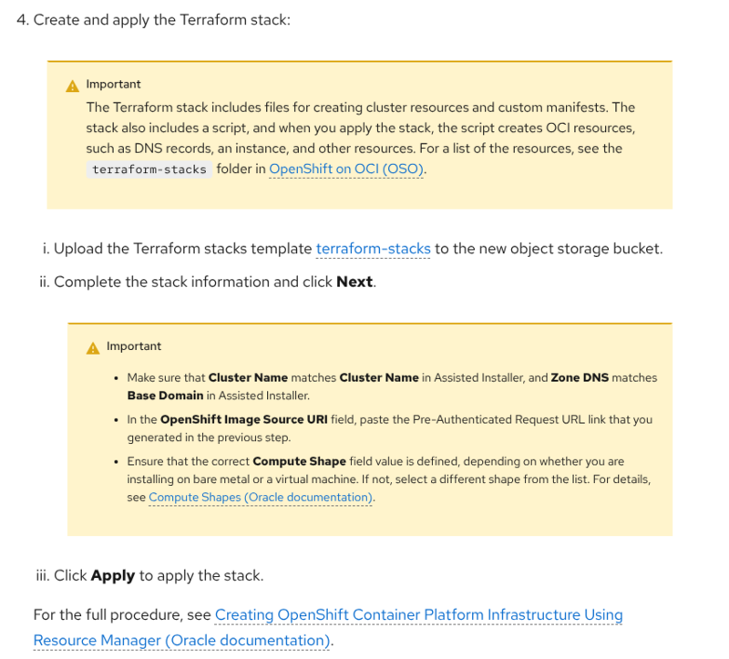This screenshot has height=659, width=729.
Task: Click the warning icon above the Cluster Name bullet
Action: pos(93,348)
